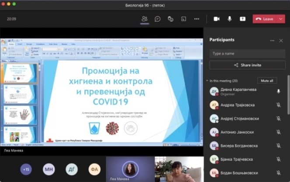Collapse the In this meeting (20) list
The height and width of the screenshot is (182, 290).
coord(207,81)
